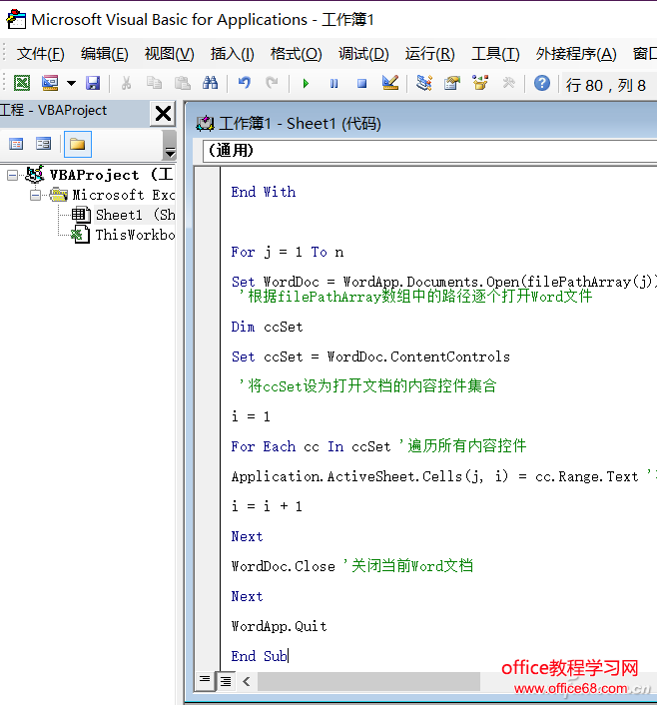657x705 pixels.
Task: Open the Object Browser icon
Action: click(480, 83)
